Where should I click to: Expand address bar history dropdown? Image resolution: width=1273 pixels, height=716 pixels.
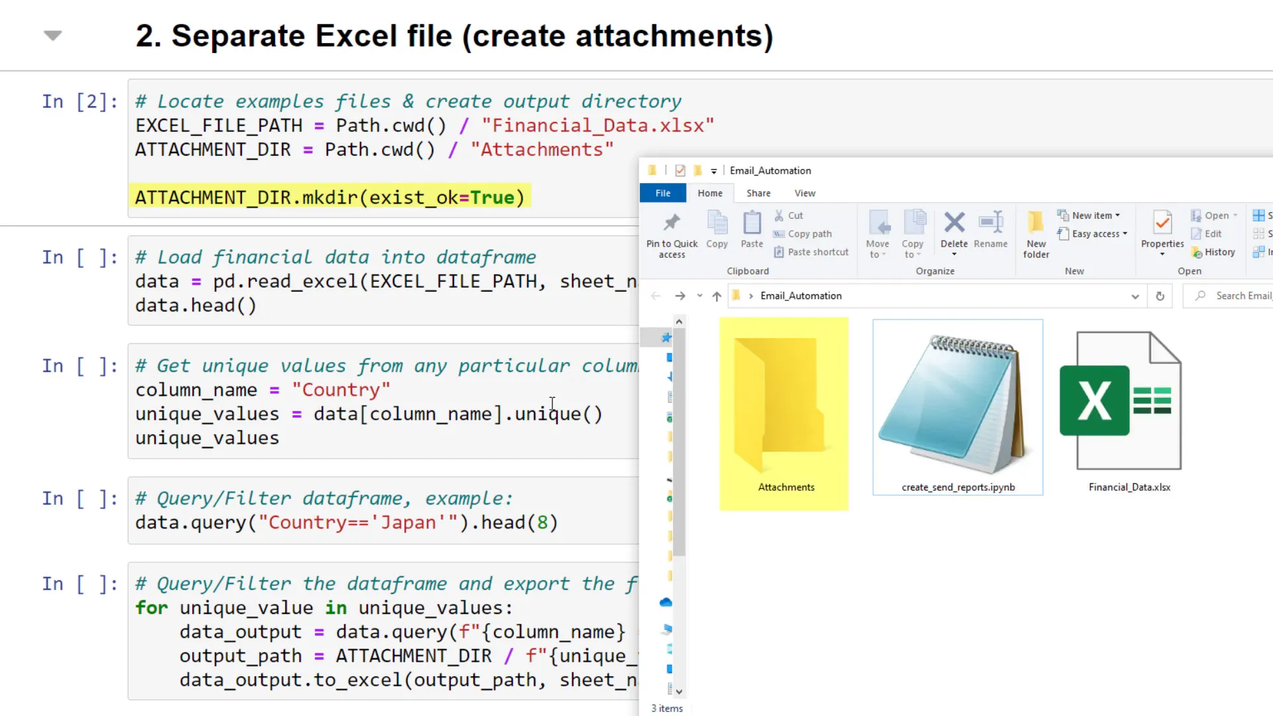1135,296
